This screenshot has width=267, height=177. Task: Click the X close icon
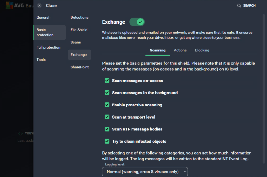coord(39,5)
